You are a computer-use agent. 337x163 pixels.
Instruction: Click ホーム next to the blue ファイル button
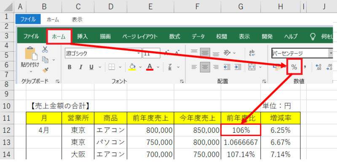[53, 20]
